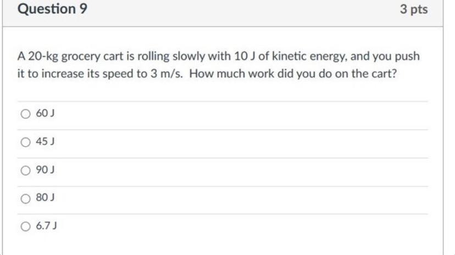Select the 6.7 J radio button

tap(25, 226)
